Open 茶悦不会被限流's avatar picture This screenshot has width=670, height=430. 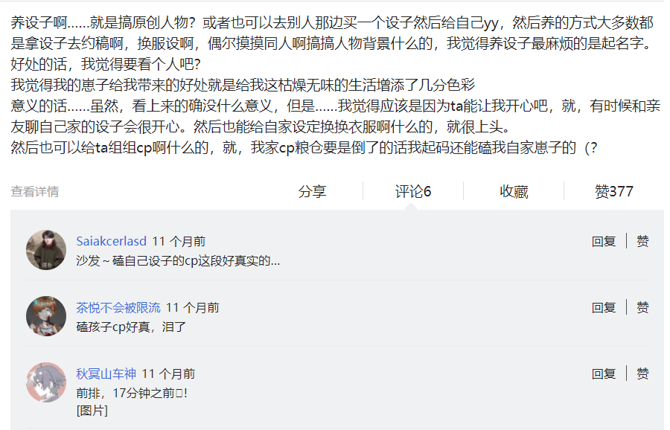46,316
